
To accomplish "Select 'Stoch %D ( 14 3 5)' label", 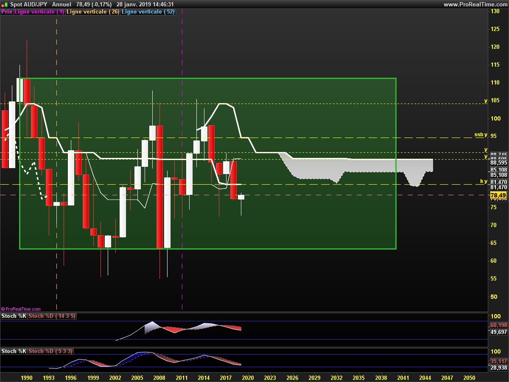I will pyautogui.click(x=52, y=316).
